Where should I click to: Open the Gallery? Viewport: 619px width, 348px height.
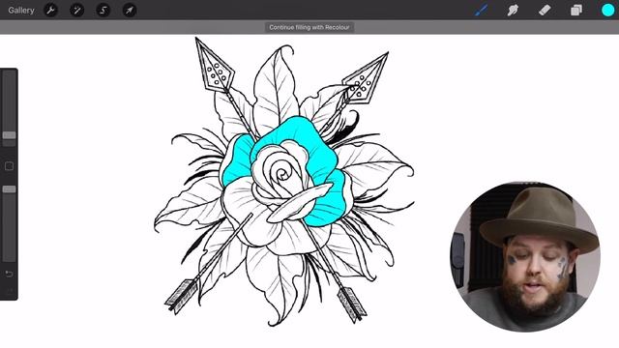click(x=21, y=11)
